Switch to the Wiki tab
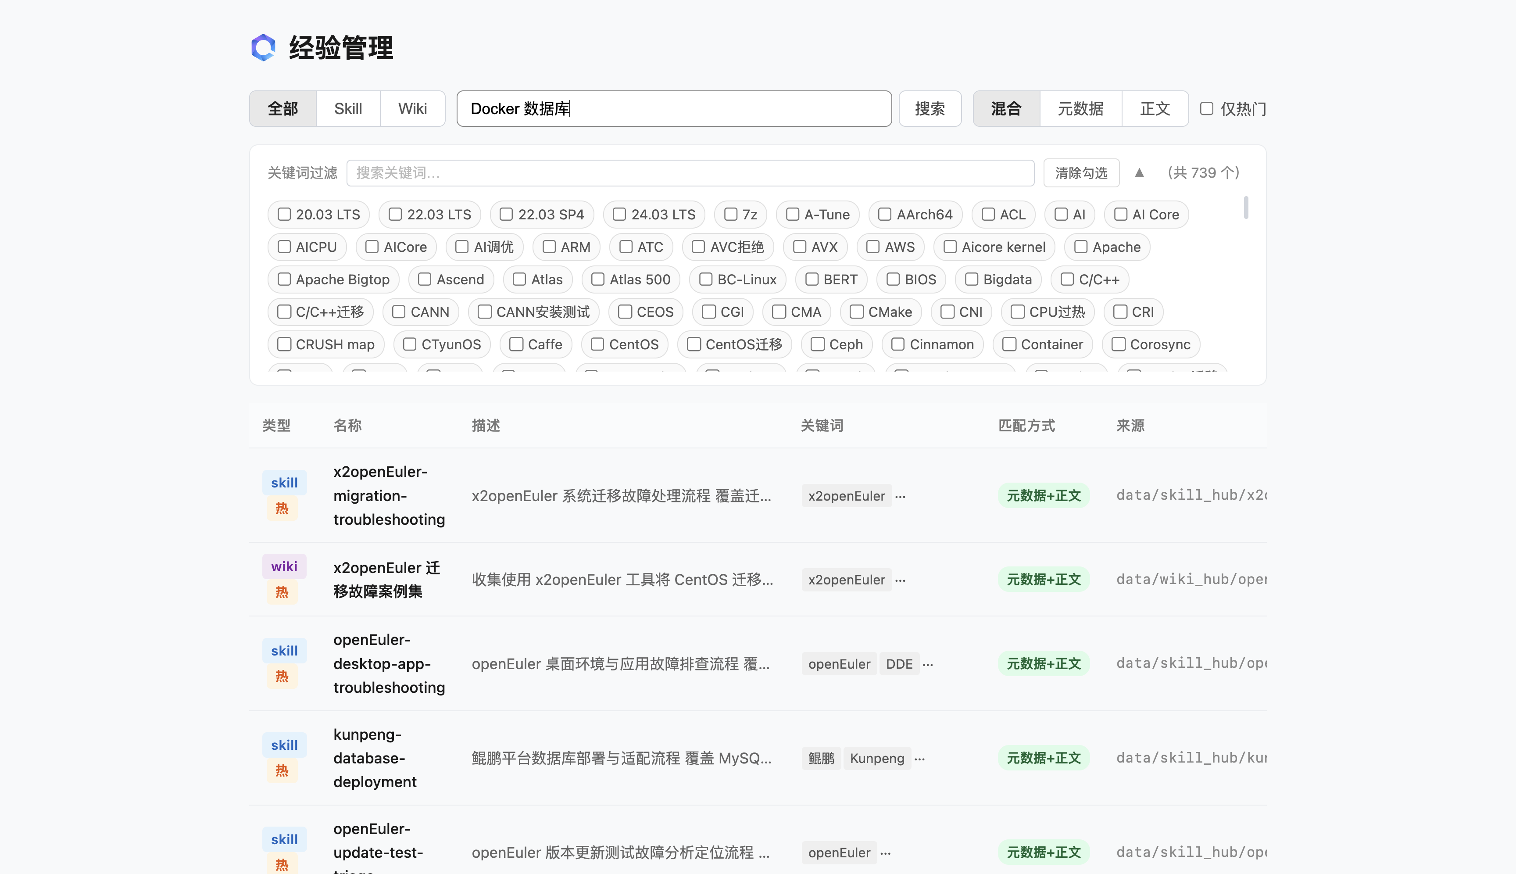The width and height of the screenshot is (1516, 874). pos(412,109)
